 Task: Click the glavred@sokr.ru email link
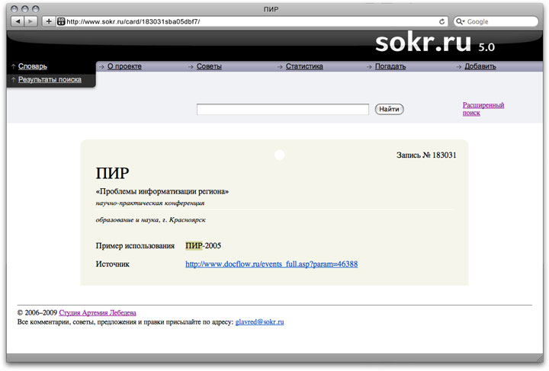click(x=259, y=322)
